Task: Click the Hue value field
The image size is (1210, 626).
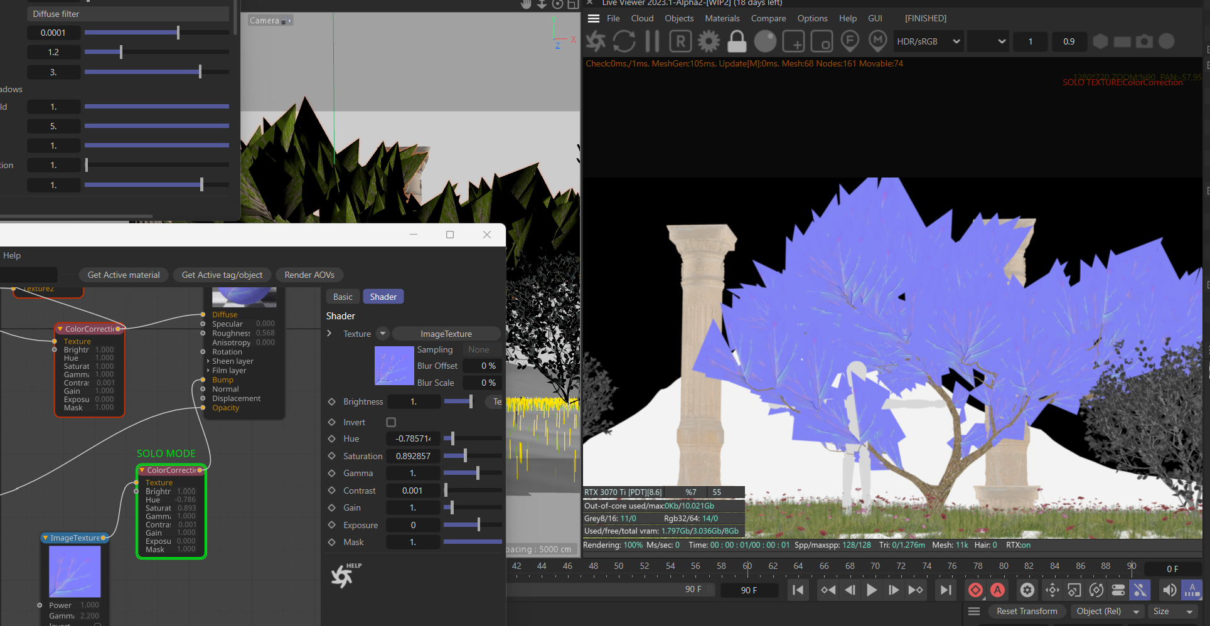Action: pyautogui.click(x=413, y=438)
